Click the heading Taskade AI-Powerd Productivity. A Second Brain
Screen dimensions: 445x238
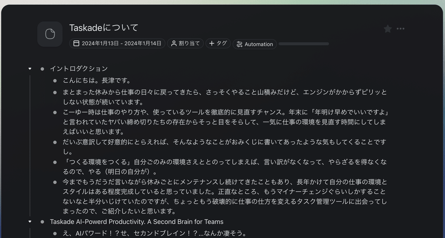[x=137, y=222]
